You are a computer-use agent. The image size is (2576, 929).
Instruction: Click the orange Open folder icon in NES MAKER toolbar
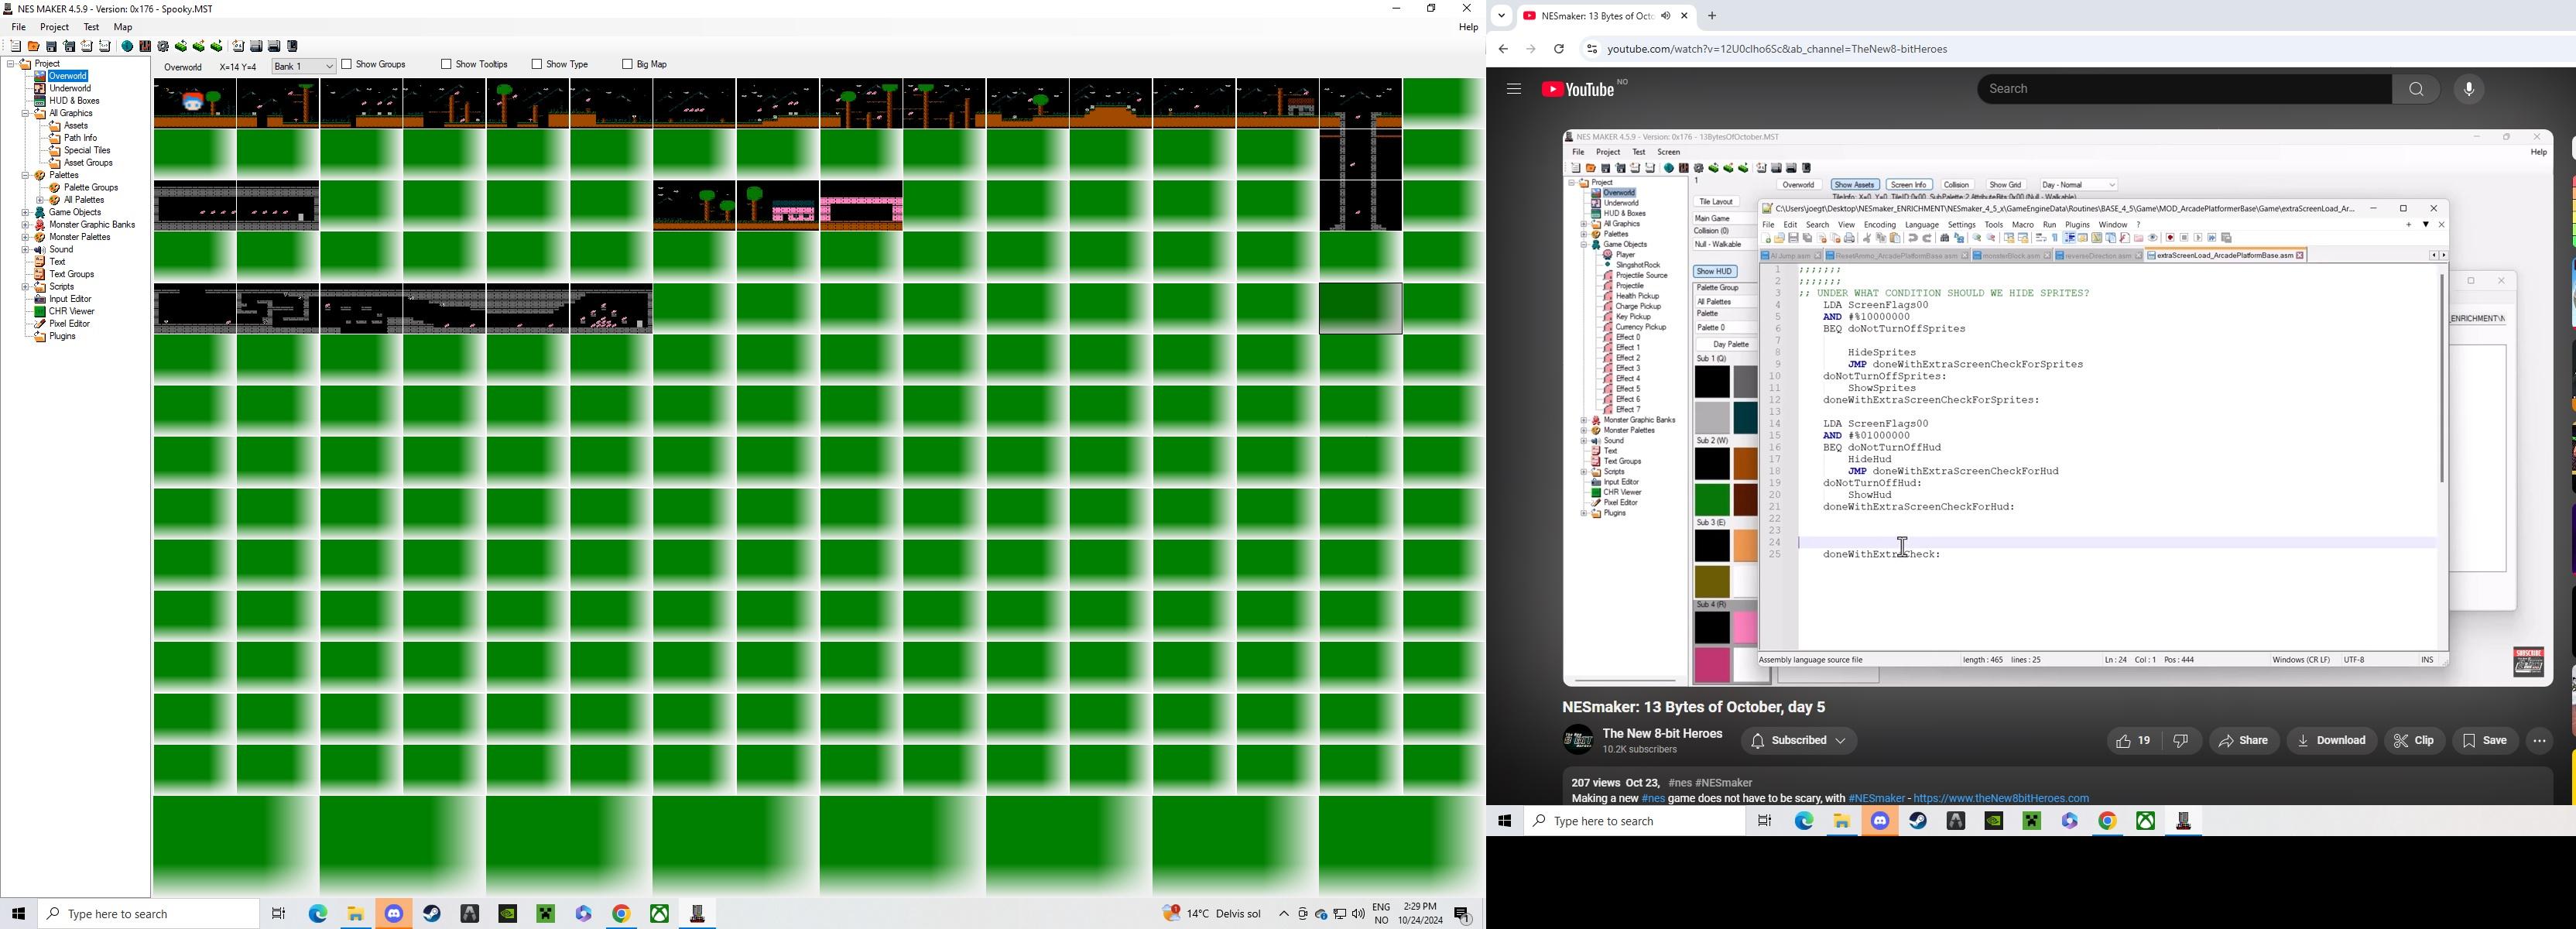pyautogui.click(x=33, y=46)
